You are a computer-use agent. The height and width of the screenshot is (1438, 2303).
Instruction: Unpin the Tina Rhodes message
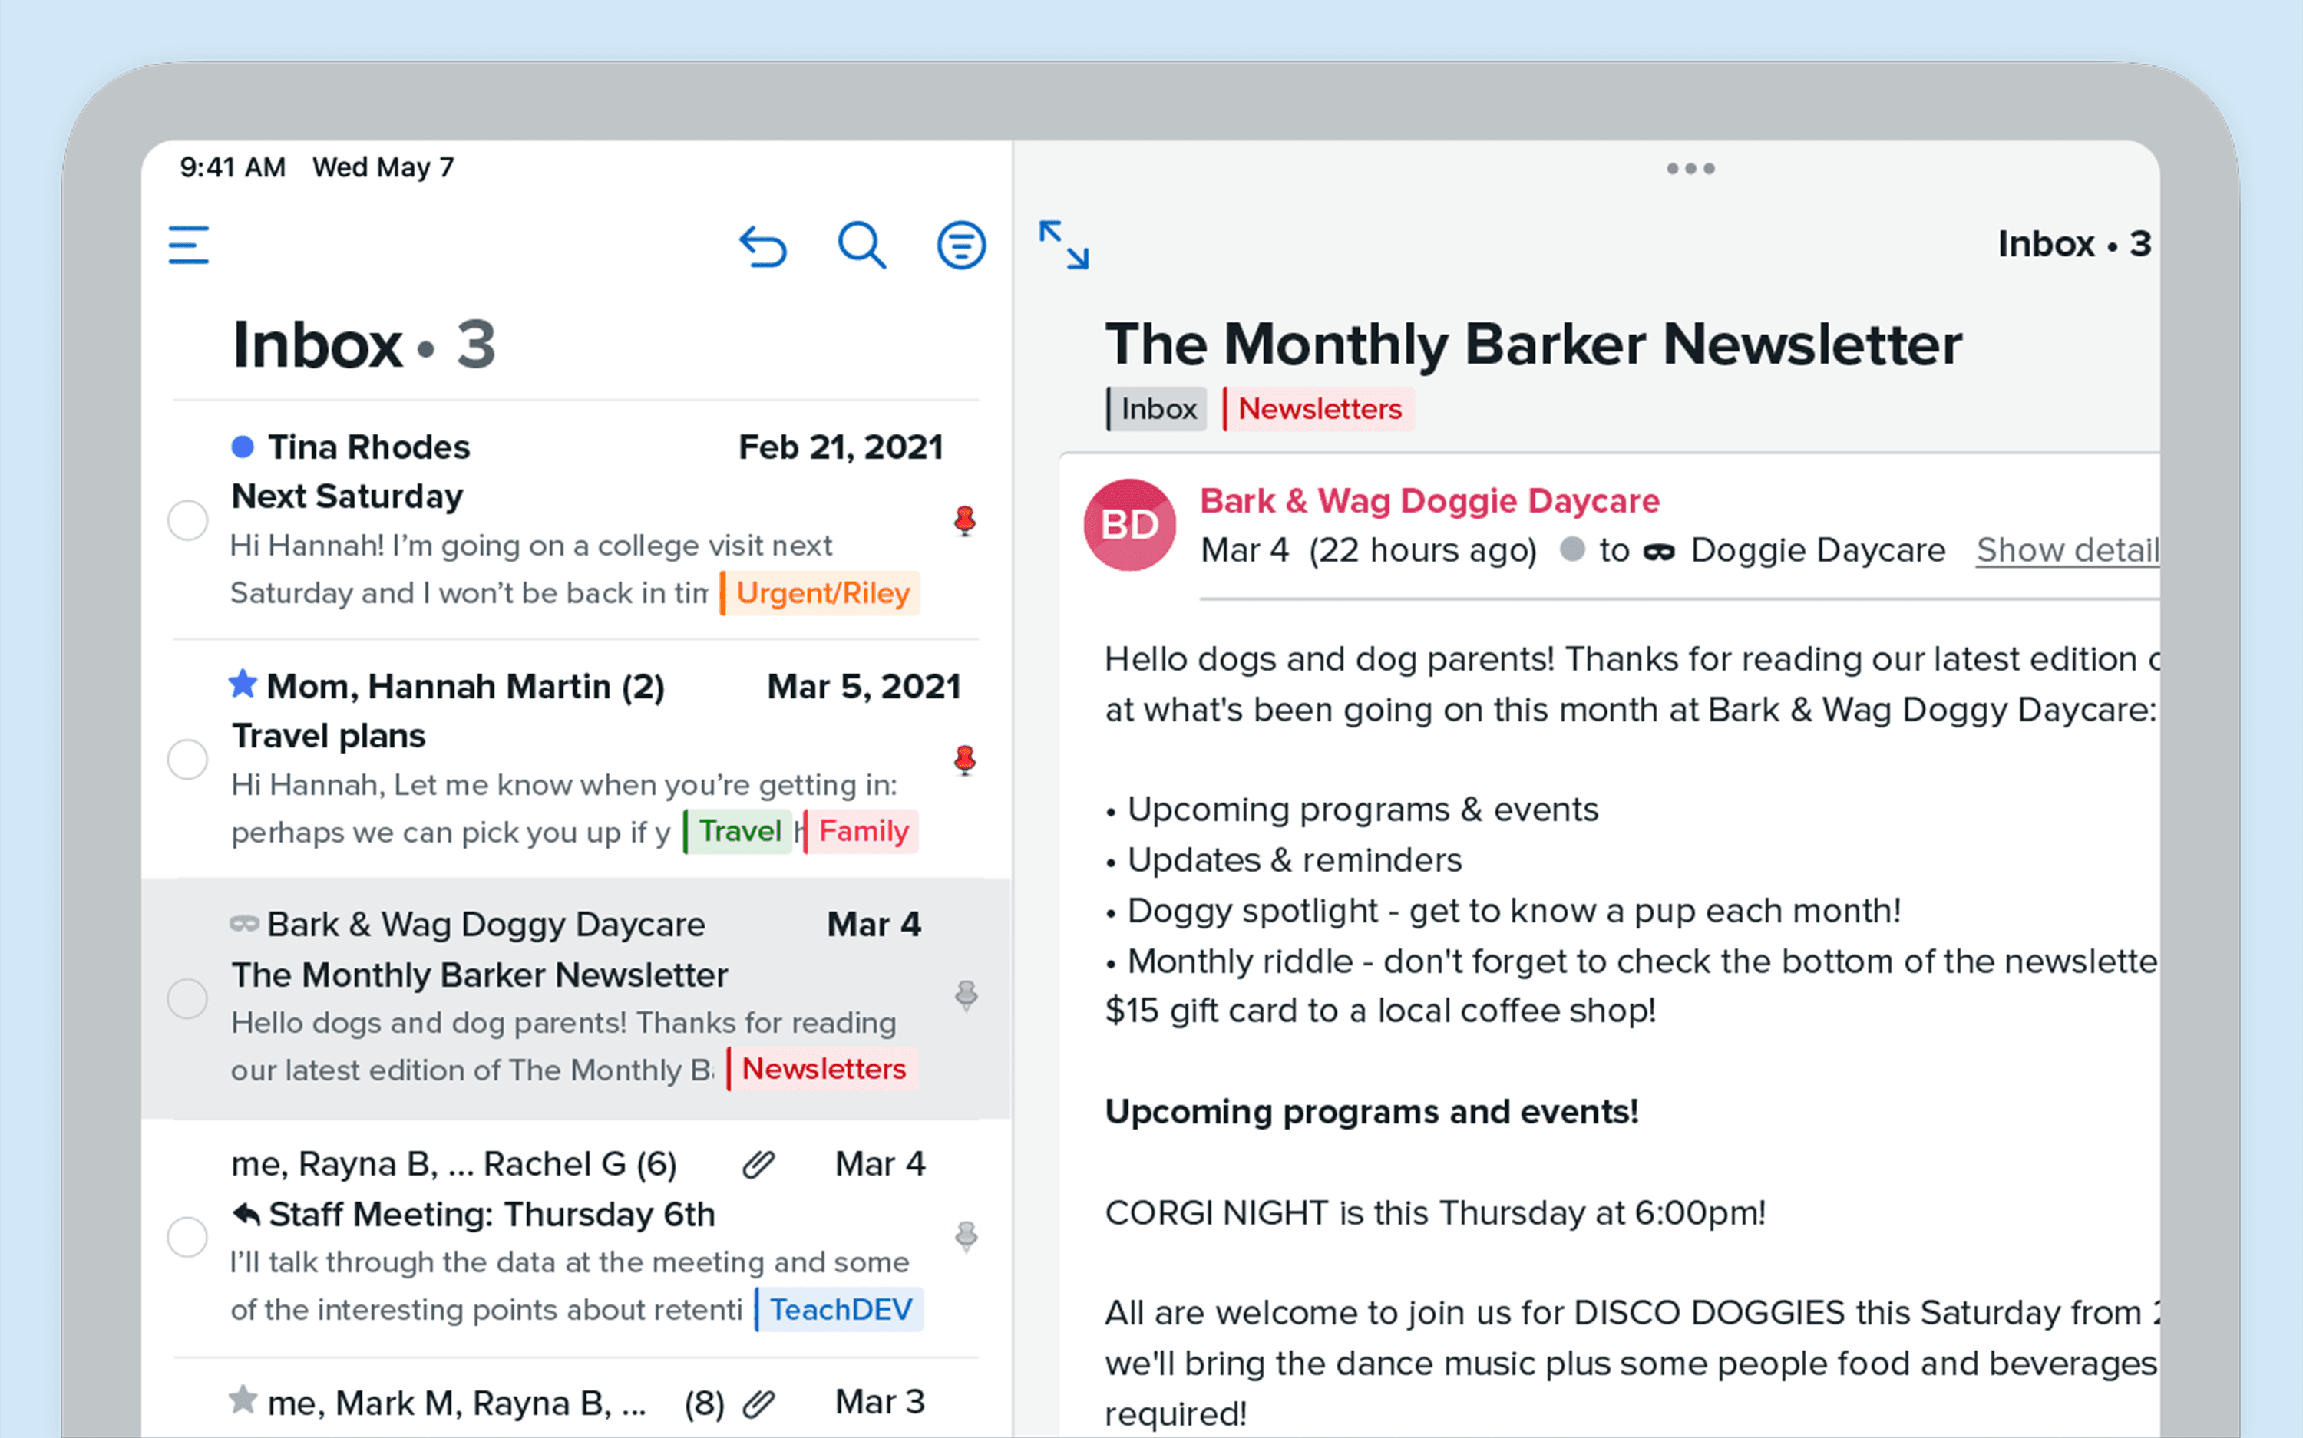point(965,521)
